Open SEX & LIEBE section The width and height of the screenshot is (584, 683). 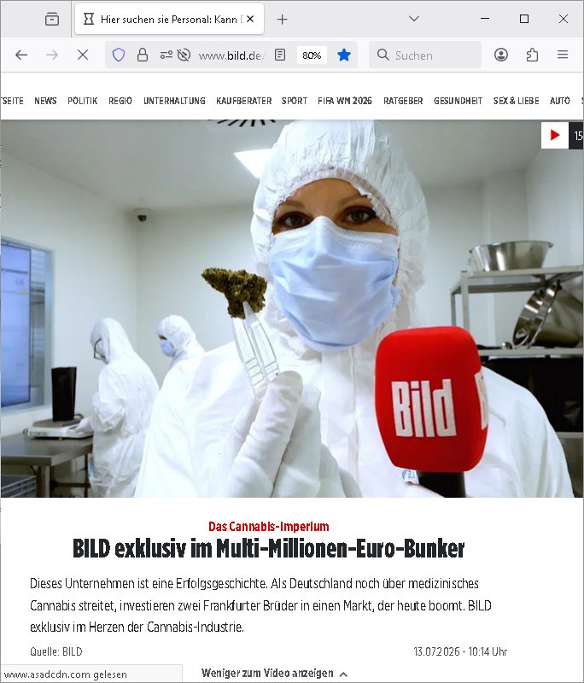(516, 101)
